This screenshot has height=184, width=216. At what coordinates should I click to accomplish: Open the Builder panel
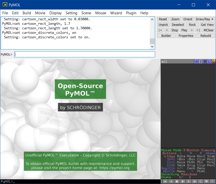click(x=166, y=36)
